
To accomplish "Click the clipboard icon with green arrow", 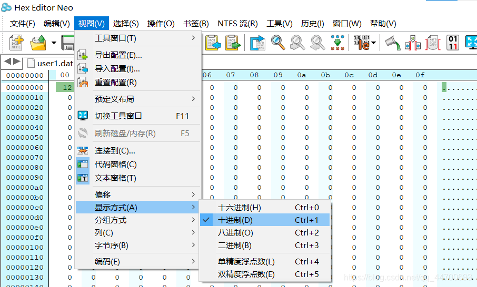I will [x=233, y=43].
